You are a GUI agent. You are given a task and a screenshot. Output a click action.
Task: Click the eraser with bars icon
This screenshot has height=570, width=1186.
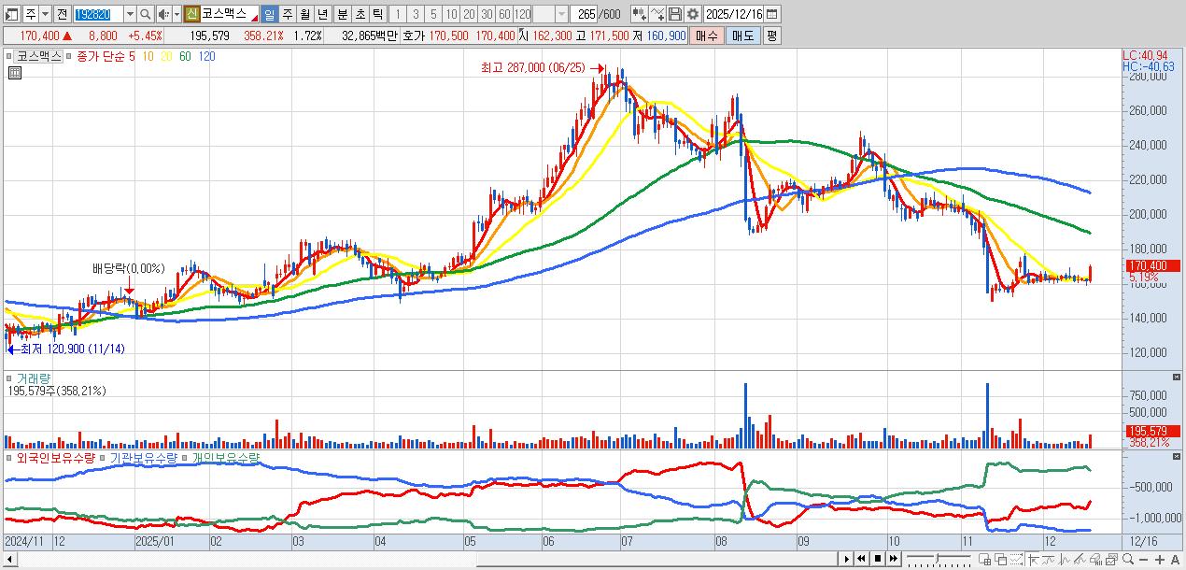1095,559
